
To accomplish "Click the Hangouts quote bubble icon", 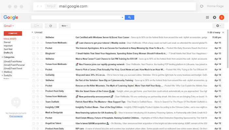I will pos(16,103).
